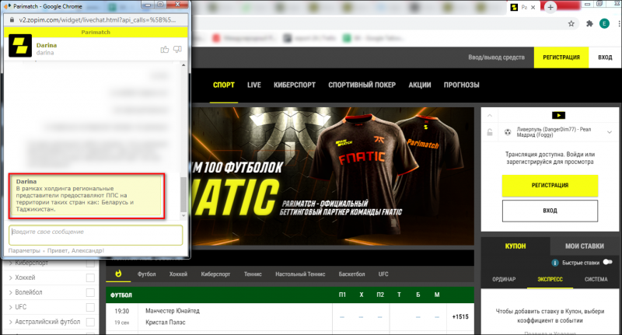Play the live video stream icon

(x=558, y=115)
